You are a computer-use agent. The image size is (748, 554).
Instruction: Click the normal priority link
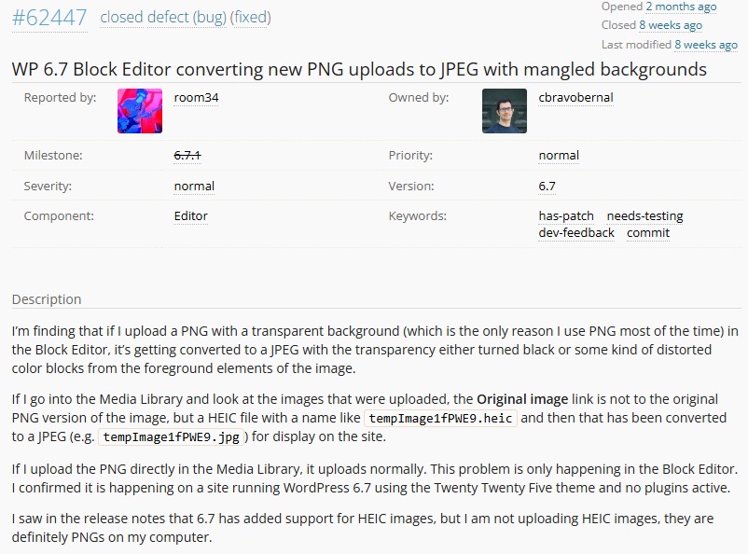[559, 155]
